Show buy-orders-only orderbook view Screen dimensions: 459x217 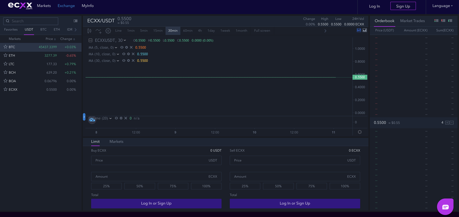[x=450, y=21]
